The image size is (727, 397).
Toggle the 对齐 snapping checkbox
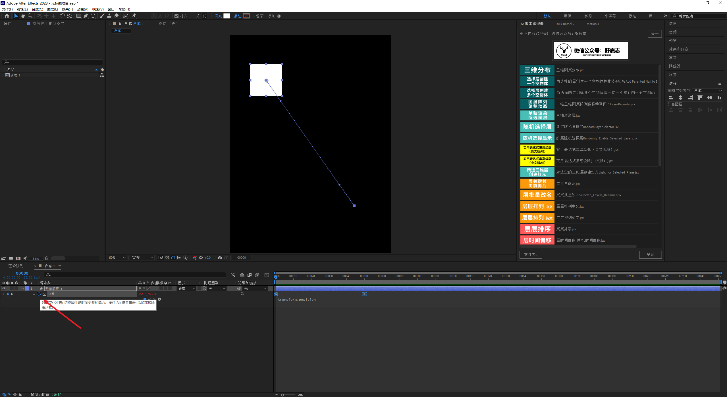176,16
